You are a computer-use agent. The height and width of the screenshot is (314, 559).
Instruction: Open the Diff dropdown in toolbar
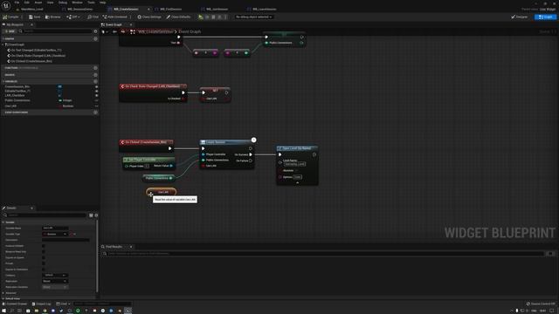[x=73, y=17]
